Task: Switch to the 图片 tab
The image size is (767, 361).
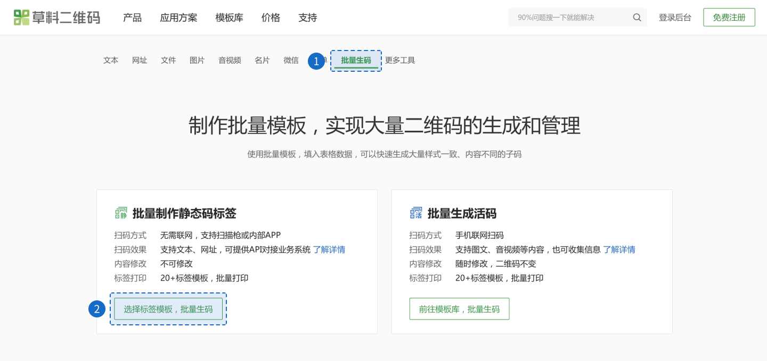Action: pyautogui.click(x=197, y=61)
